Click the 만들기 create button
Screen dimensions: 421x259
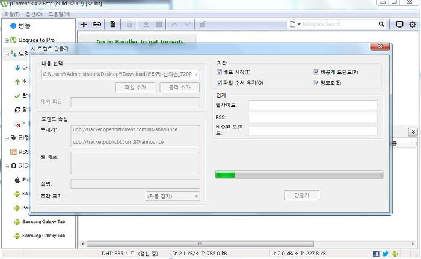302,195
